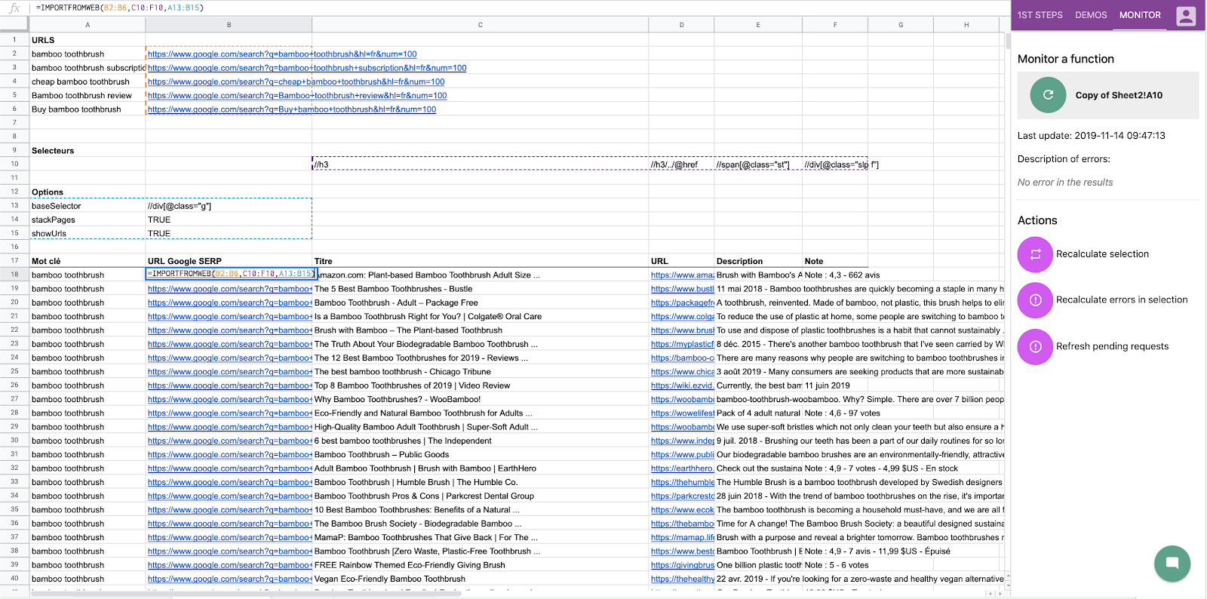Open the https://www.colga result link
Viewport: 1207px width, 599px height.
click(x=682, y=317)
